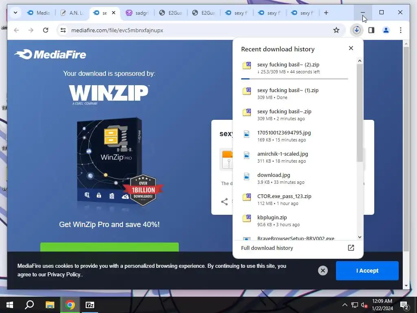Click the green download button
Screen dimensions: 417x313
click(109, 247)
